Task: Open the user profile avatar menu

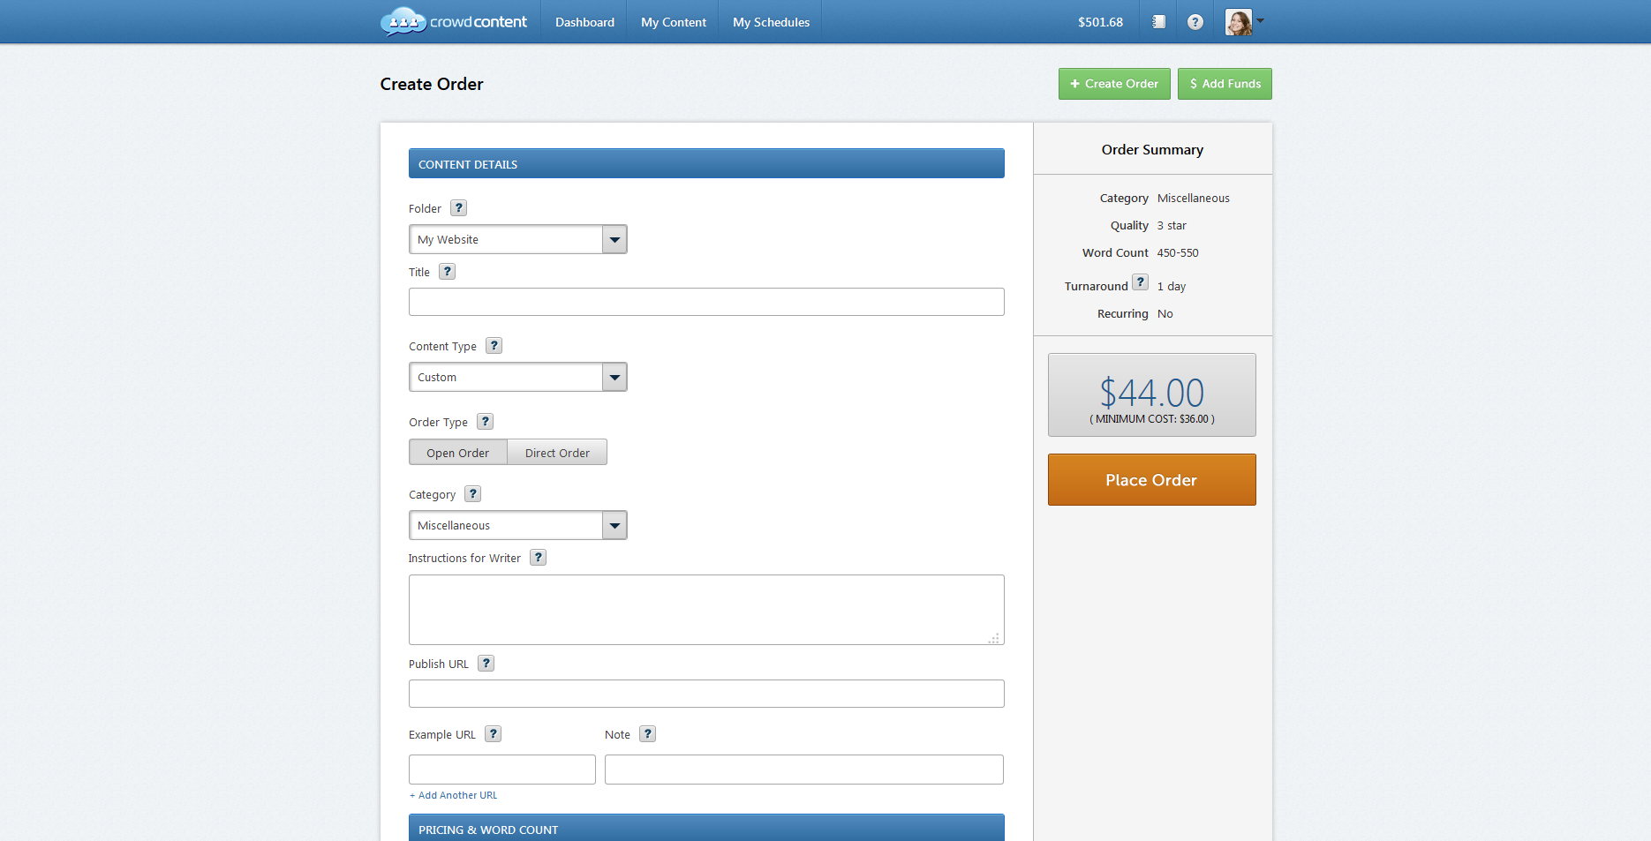Action: (x=1243, y=22)
